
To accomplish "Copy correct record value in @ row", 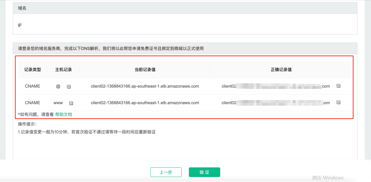I will point(338,86).
